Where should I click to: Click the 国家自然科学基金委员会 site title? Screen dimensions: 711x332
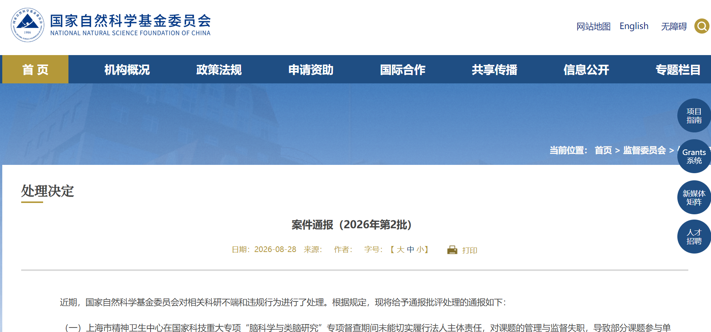(x=130, y=21)
